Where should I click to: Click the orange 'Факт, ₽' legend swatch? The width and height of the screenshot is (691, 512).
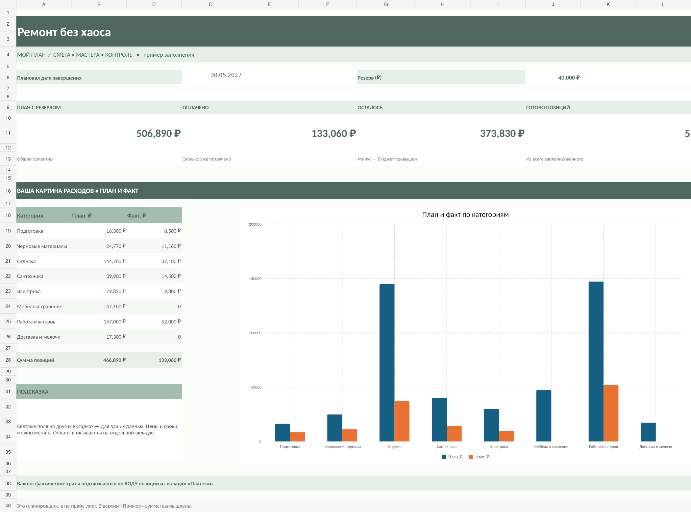pyautogui.click(x=471, y=457)
